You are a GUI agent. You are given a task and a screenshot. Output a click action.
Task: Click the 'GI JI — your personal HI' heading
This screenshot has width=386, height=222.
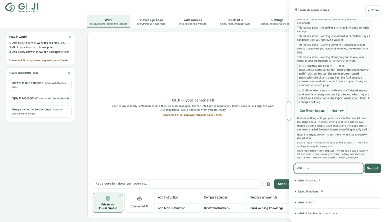tap(193, 100)
